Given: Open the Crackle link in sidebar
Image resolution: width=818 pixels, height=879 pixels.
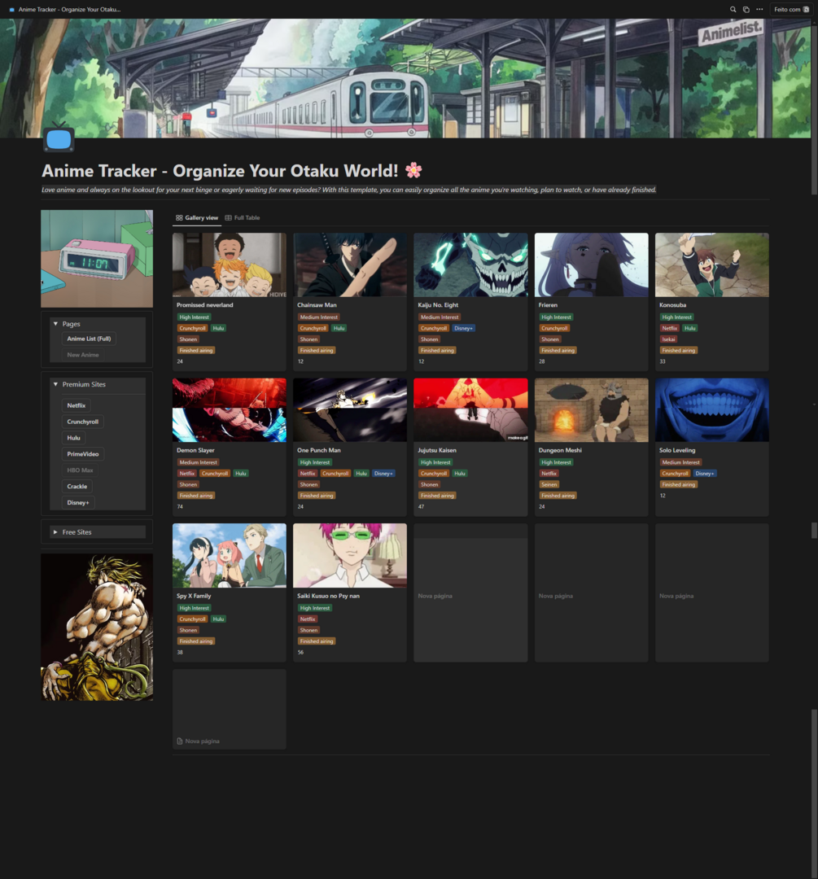Looking at the screenshot, I should click(x=77, y=487).
